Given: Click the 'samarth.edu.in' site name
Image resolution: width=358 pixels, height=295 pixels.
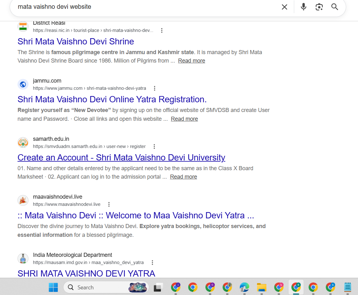Looking at the screenshot, I should 51,139.
